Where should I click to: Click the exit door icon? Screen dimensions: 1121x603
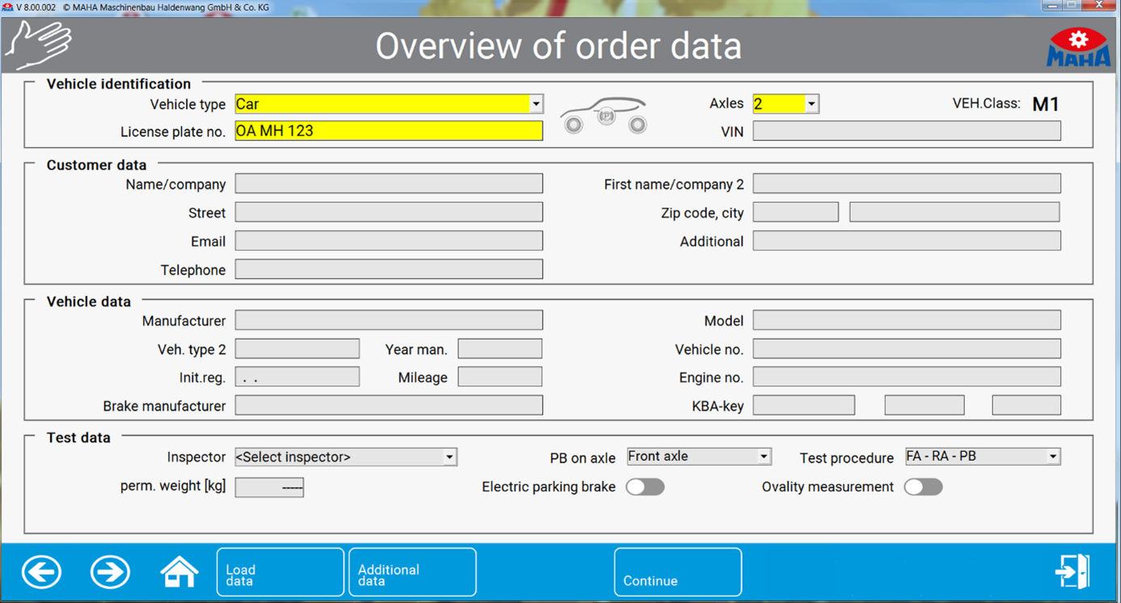click(1072, 571)
